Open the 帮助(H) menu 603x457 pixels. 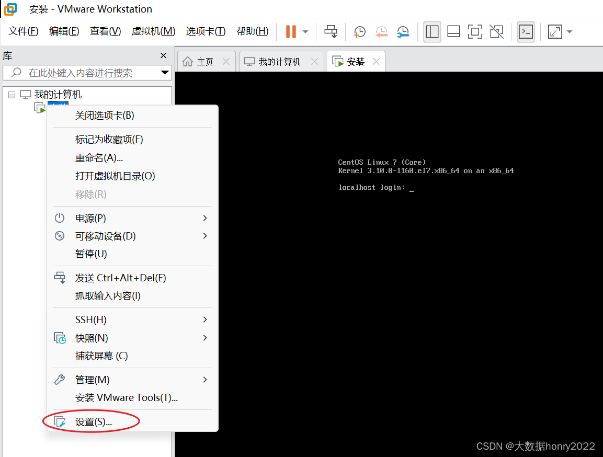(x=252, y=31)
